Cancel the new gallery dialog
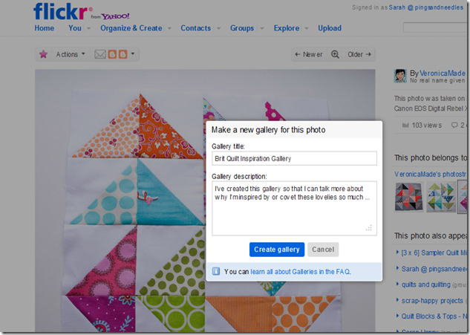 coord(322,250)
